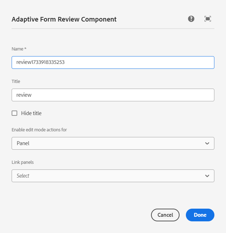Click the 'Title' field label
This screenshot has height=233, width=226.
pos(16,81)
